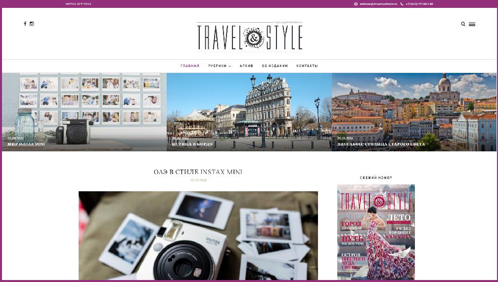This screenshot has height=282, width=498.
Task: Open the Архив menu item
Action: pos(246,66)
